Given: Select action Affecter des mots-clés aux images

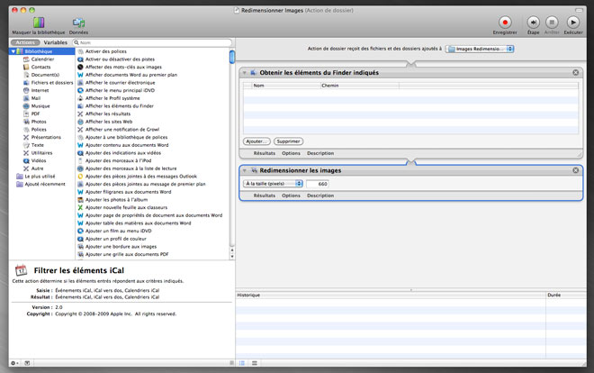Looking at the screenshot, I should 123,67.
